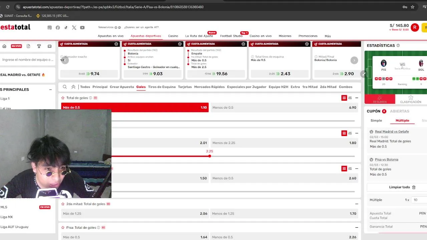Select the Simple coupon tab
427x240 pixels.
376,121
